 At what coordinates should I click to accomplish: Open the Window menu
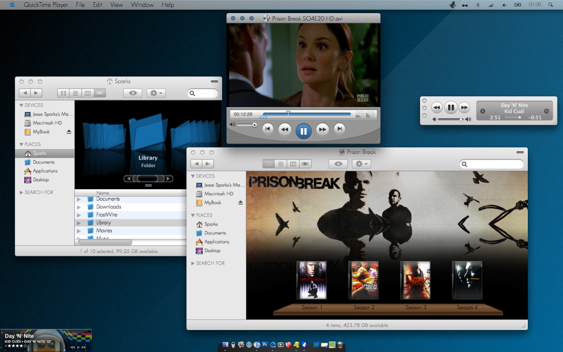coord(142,5)
